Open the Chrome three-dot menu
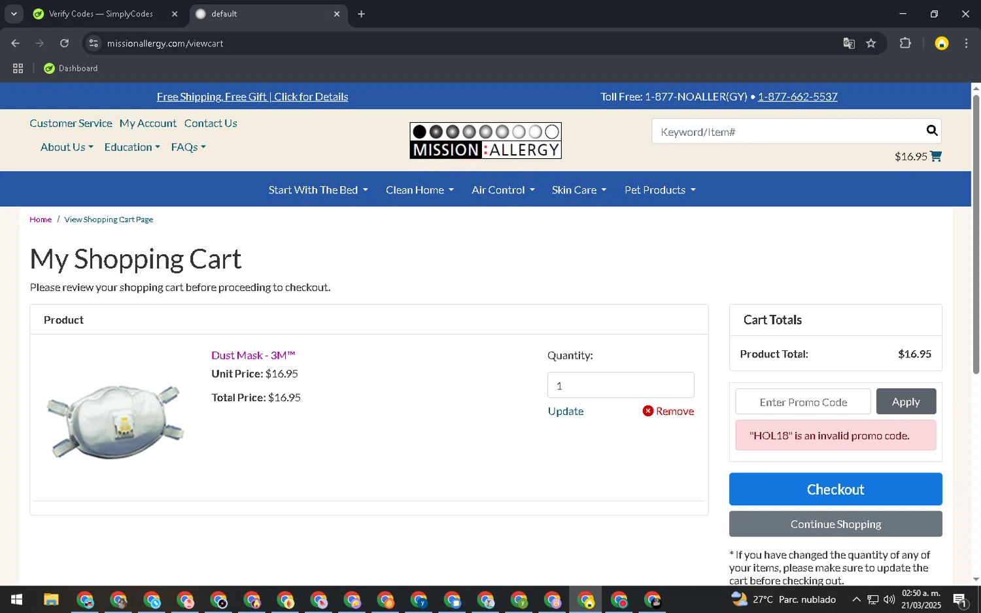This screenshot has height=613, width=981. point(966,43)
